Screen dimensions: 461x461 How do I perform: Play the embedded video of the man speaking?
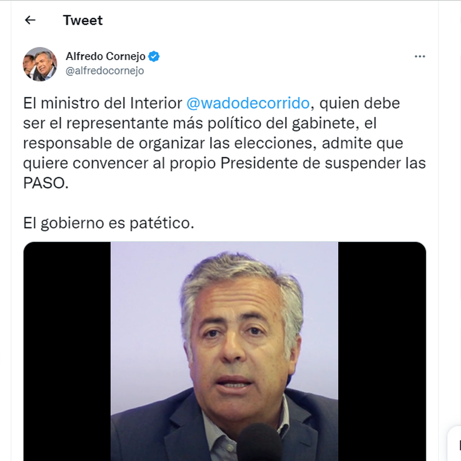click(x=225, y=351)
